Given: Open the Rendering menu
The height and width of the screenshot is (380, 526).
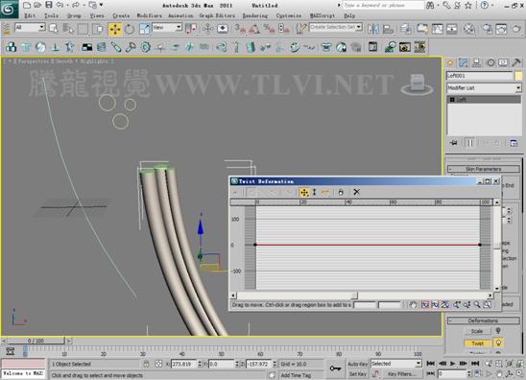Looking at the screenshot, I should (x=255, y=15).
